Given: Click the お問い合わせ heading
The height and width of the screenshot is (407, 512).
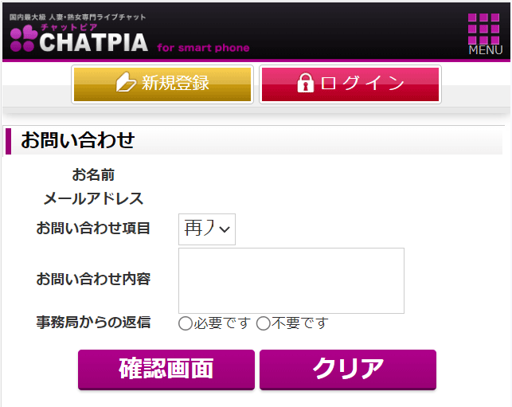Looking at the screenshot, I should [78, 140].
